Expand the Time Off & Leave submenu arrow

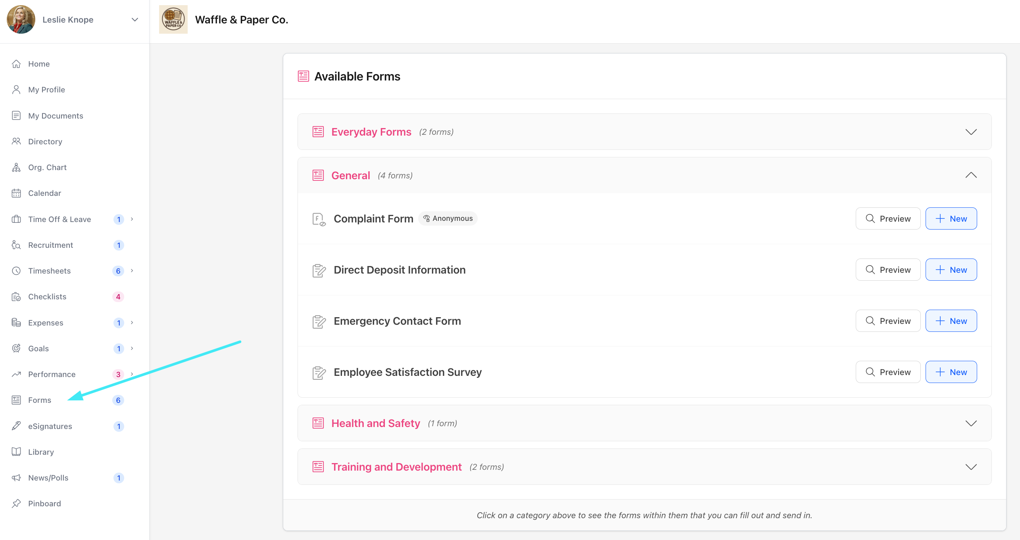click(x=132, y=219)
